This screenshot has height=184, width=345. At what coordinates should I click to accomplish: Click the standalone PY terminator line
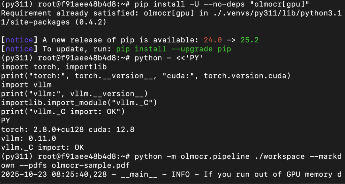tap(6, 120)
